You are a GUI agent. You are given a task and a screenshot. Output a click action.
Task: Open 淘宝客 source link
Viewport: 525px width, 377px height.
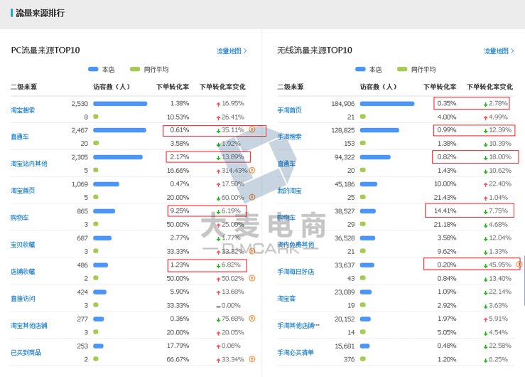pyautogui.click(x=286, y=298)
